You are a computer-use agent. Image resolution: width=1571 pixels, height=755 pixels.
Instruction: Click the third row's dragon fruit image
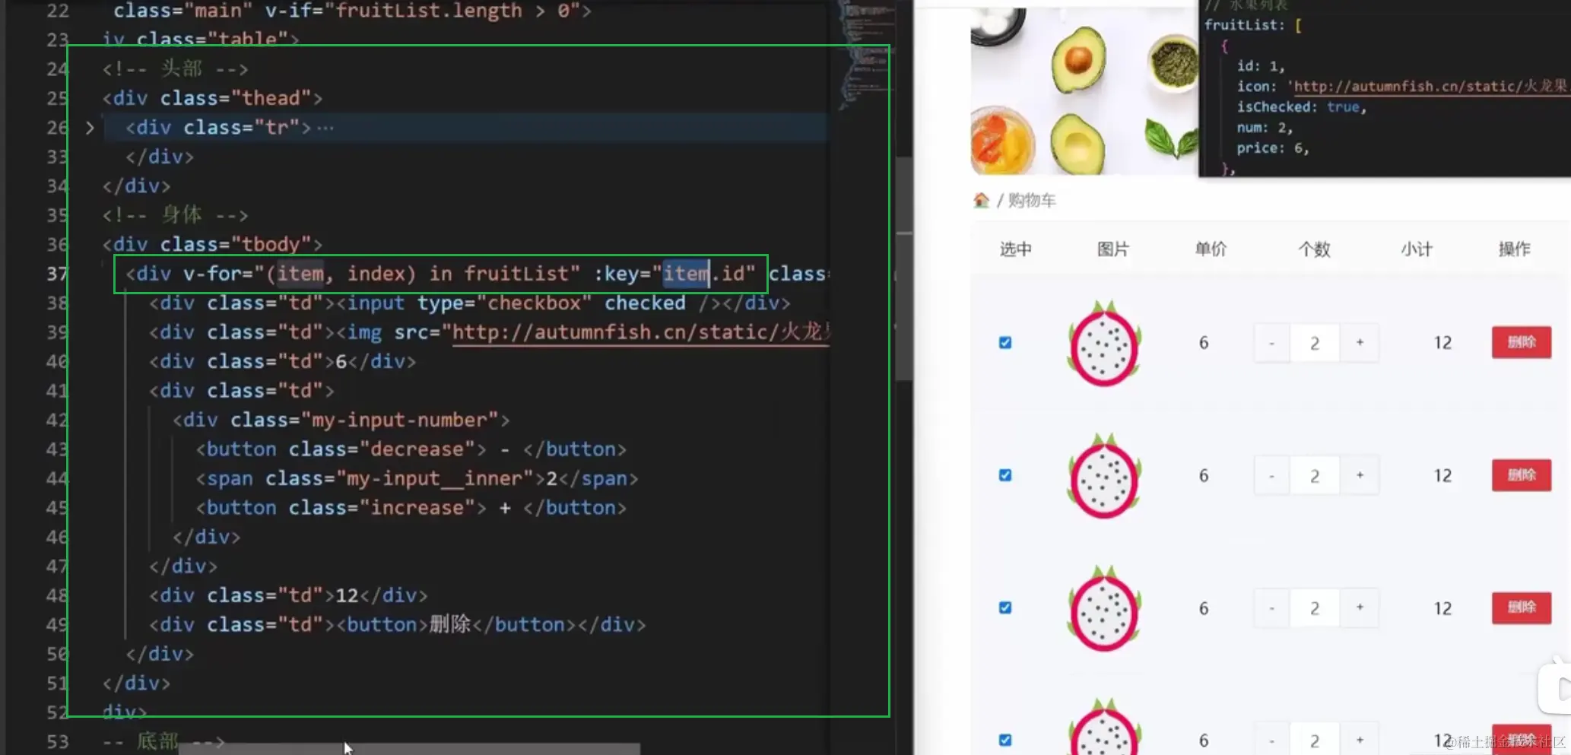point(1104,608)
